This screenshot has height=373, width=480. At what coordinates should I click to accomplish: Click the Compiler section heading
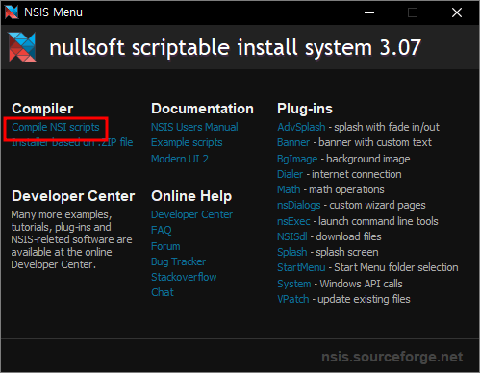(42, 109)
